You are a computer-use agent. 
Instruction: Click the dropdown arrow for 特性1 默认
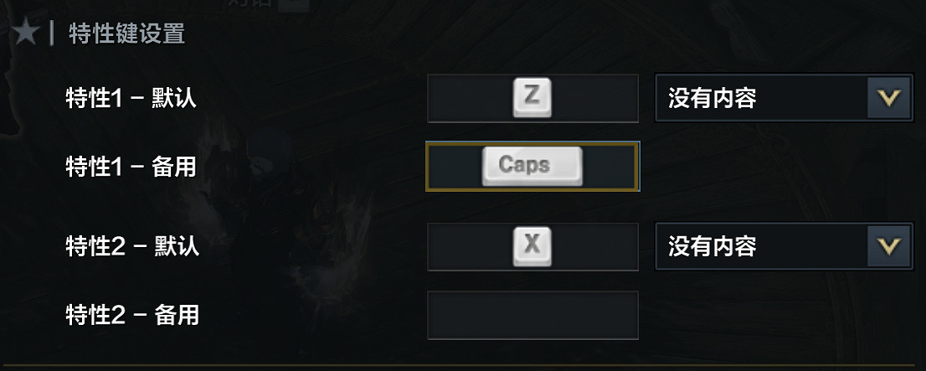click(x=888, y=99)
